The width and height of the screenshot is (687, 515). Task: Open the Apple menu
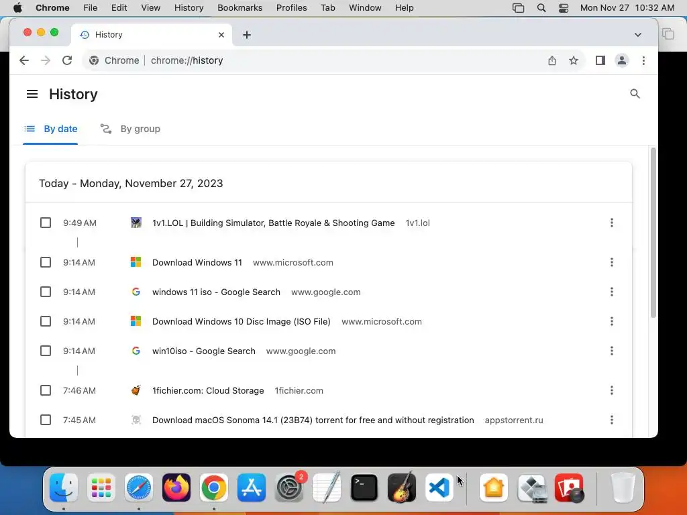tap(17, 8)
